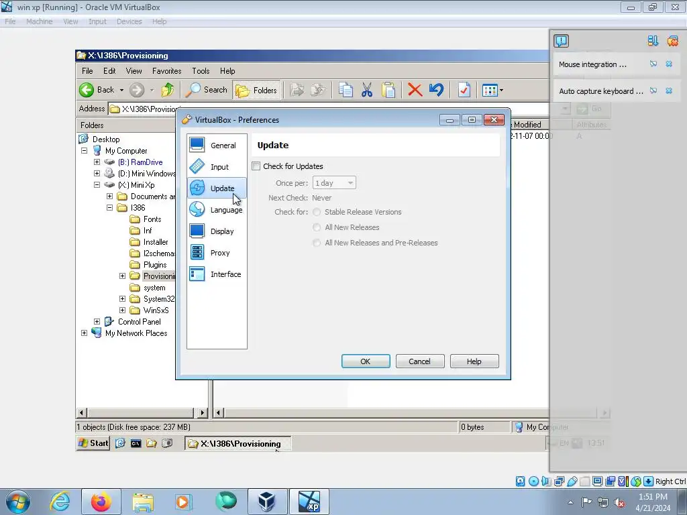The width and height of the screenshot is (687, 515).
Task: Select the Input preferences category
Action: click(x=217, y=166)
